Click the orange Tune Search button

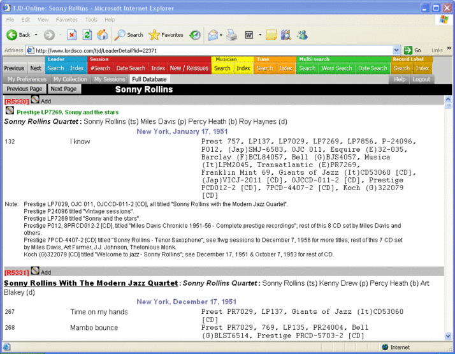pos(265,68)
